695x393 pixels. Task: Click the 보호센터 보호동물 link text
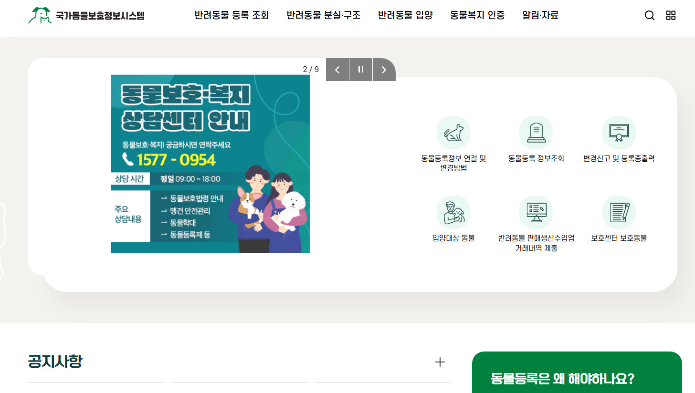[x=619, y=238]
